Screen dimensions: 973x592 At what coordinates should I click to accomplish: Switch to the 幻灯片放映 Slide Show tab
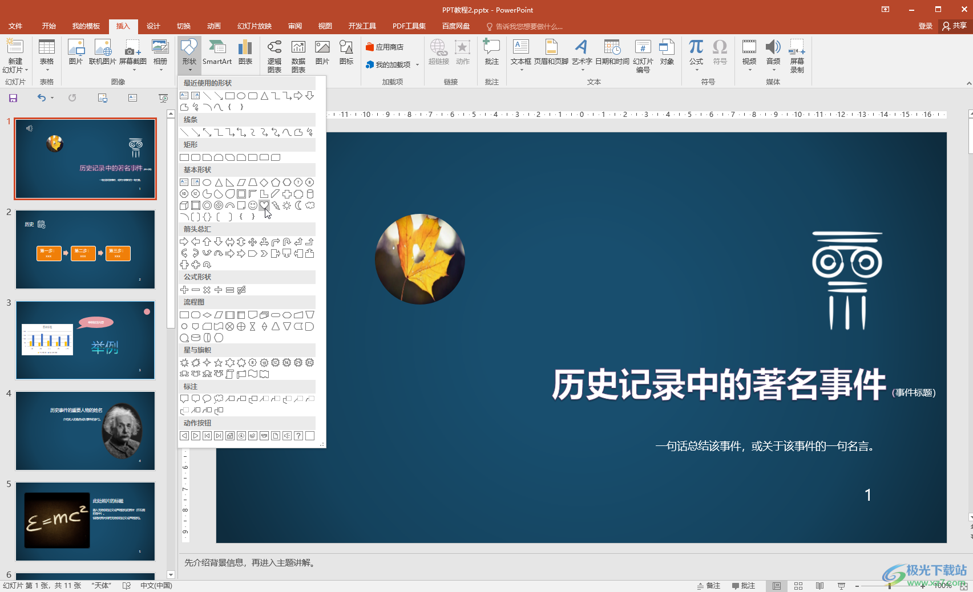[255, 26]
